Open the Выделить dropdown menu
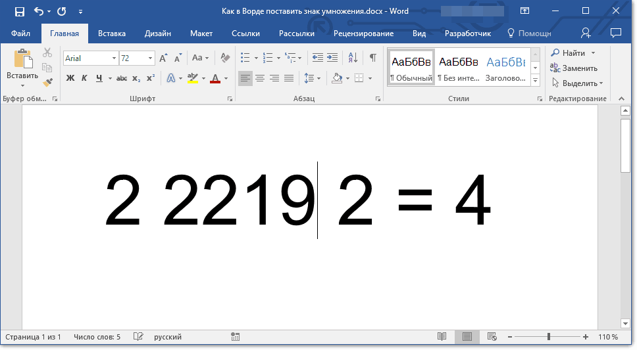The width and height of the screenshot is (637, 350). (x=576, y=83)
